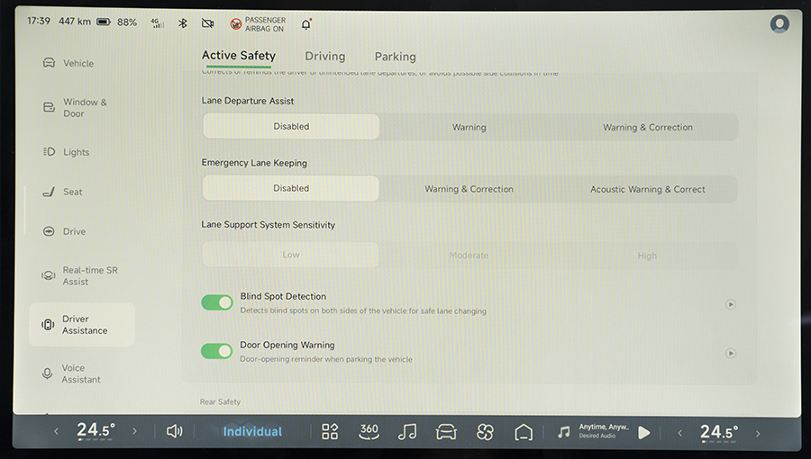The width and height of the screenshot is (811, 459).
Task: Select Warning & Correction for Emergency Lane Keeping
Action: point(469,189)
